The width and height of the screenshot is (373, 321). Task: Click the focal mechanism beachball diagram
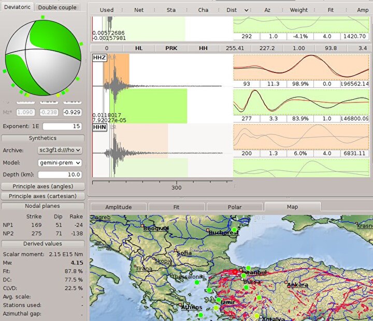tap(42, 56)
